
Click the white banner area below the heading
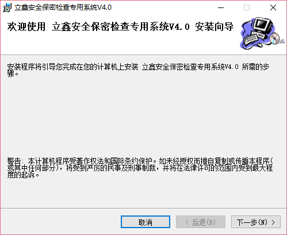119,44
